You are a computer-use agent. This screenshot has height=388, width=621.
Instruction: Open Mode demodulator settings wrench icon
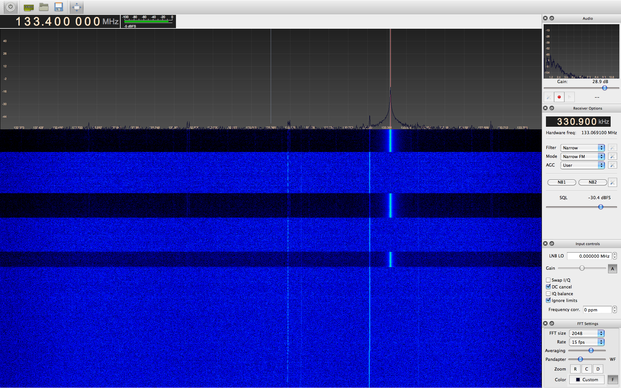tap(612, 156)
